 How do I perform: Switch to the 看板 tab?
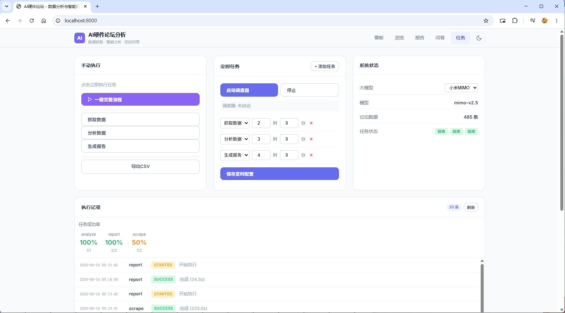point(379,38)
